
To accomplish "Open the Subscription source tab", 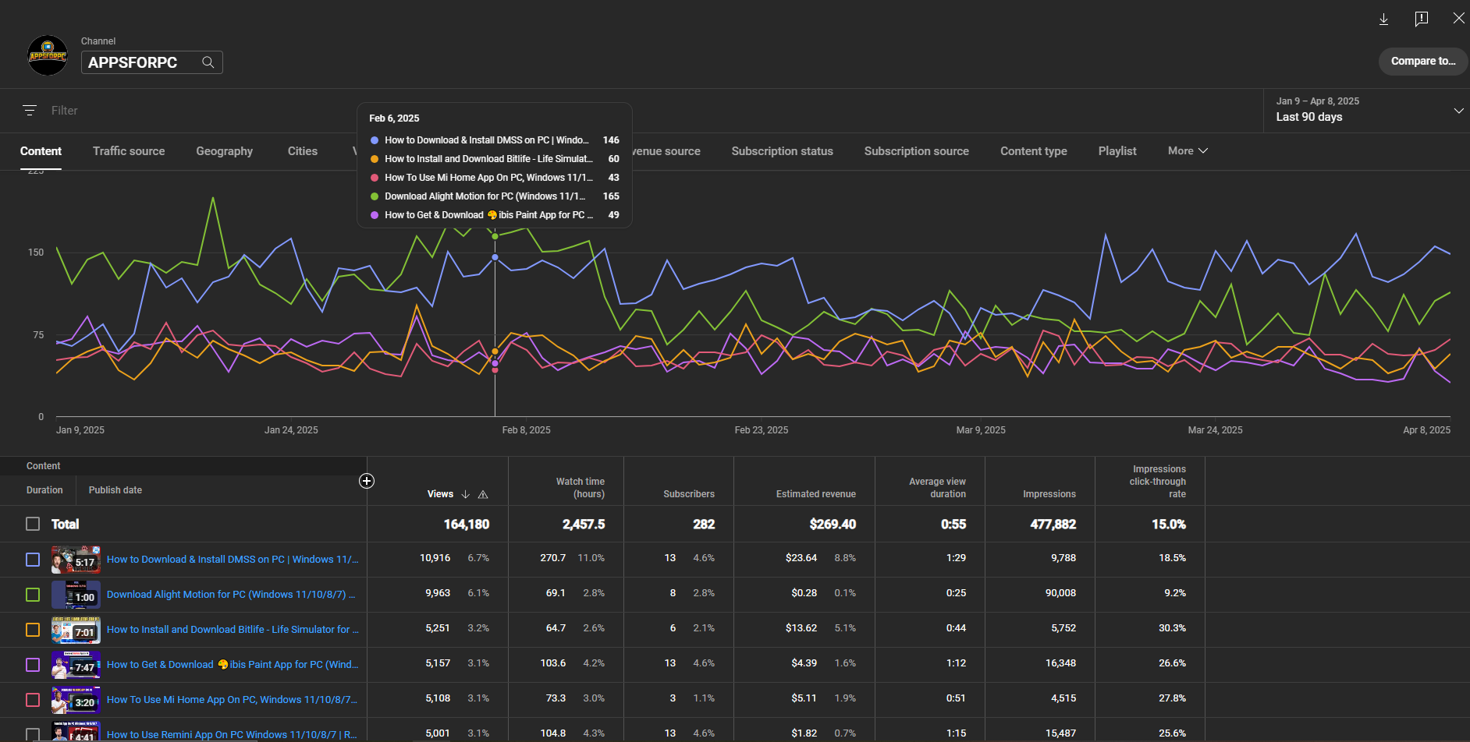I will click(x=916, y=151).
